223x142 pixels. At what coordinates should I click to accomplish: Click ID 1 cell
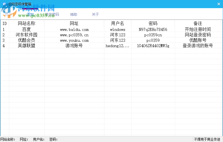[x=4, y=30]
